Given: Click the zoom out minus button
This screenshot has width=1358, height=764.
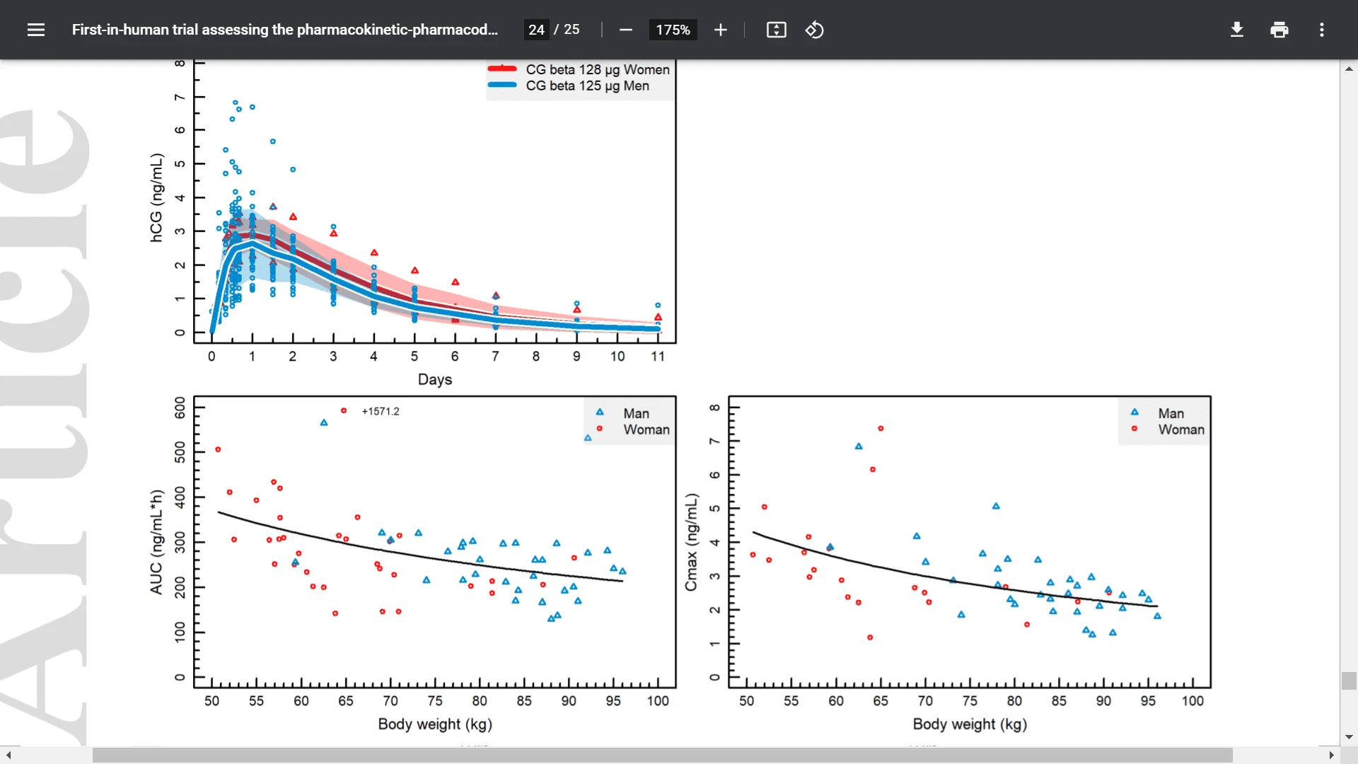Looking at the screenshot, I should pos(625,30).
